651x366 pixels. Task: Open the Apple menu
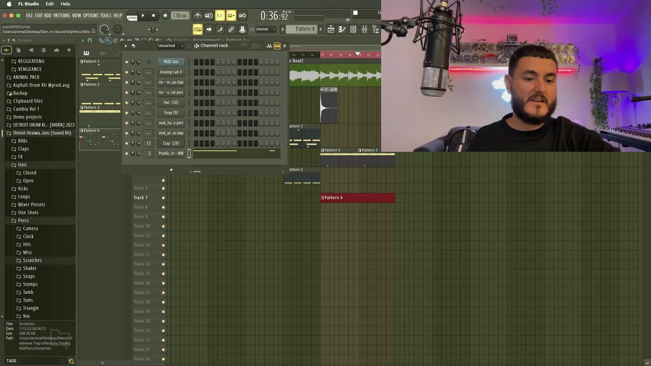pos(9,4)
